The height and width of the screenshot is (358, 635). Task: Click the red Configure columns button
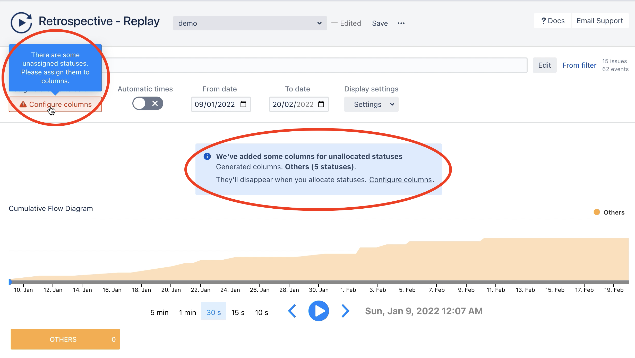tap(55, 104)
